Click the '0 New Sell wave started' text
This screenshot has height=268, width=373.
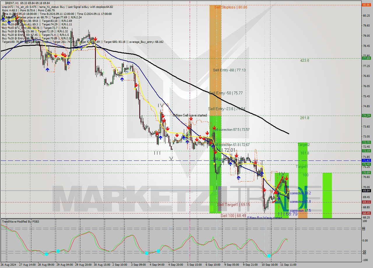190,115
